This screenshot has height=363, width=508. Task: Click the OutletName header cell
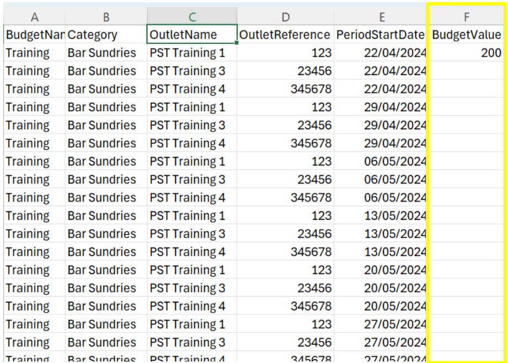[192, 35]
